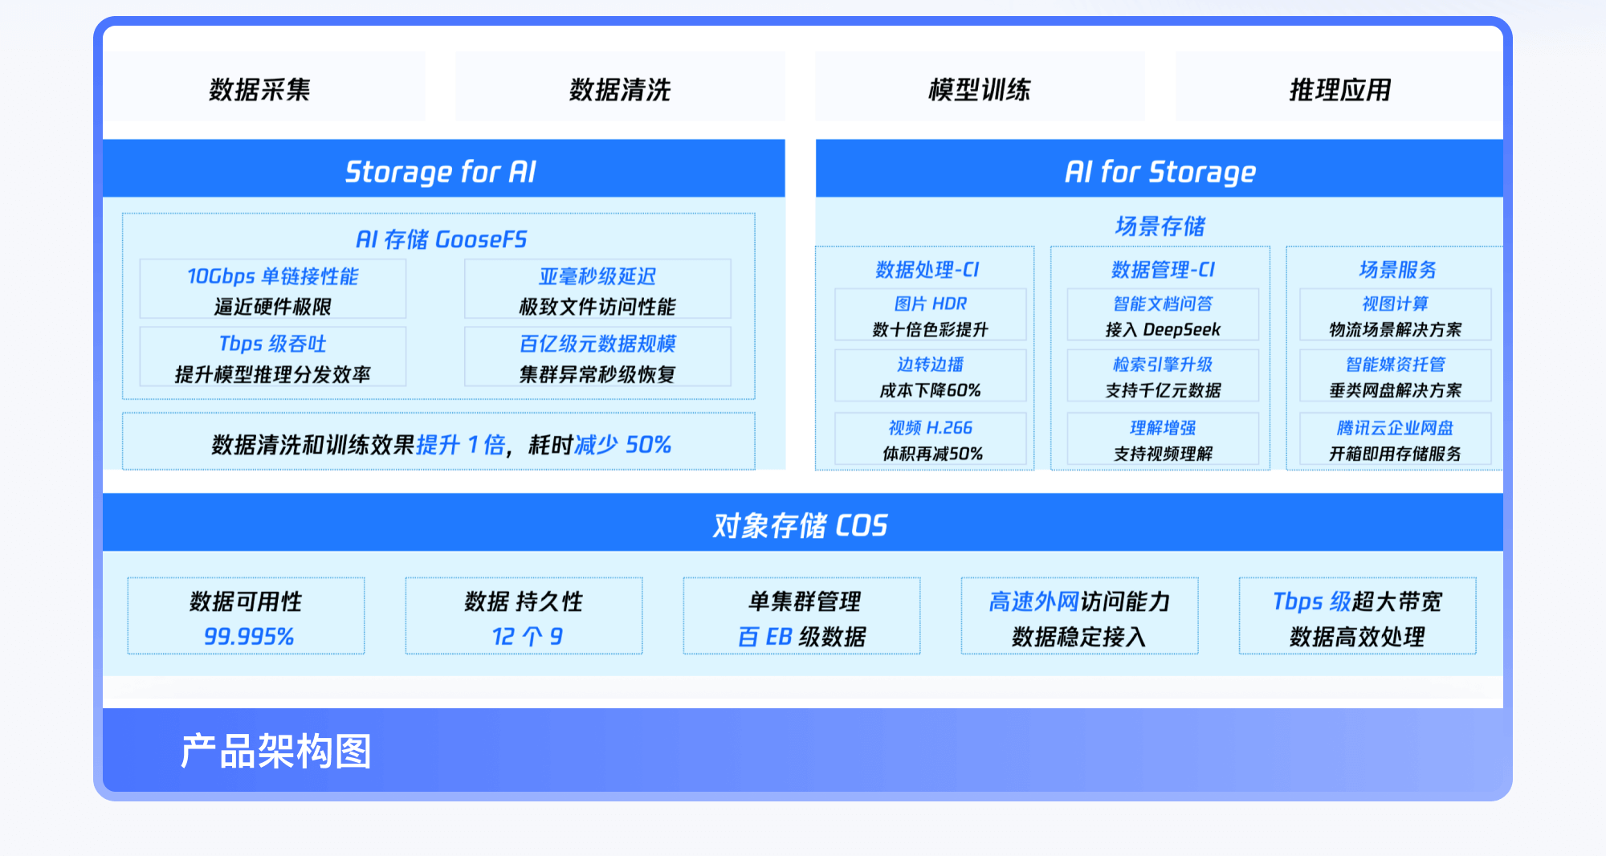Select the Tbps 级超大带宽 label
Screen dimensions: 1606x856
(1358, 601)
